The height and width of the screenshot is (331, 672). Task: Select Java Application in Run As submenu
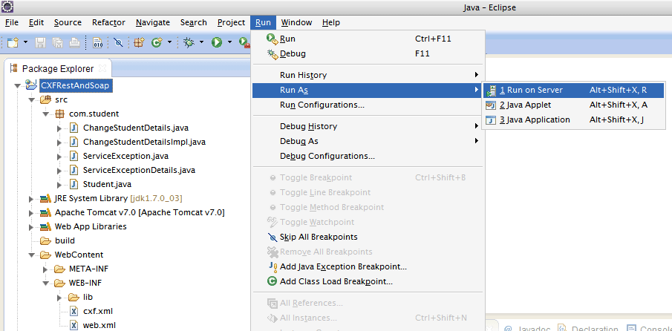click(535, 119)
